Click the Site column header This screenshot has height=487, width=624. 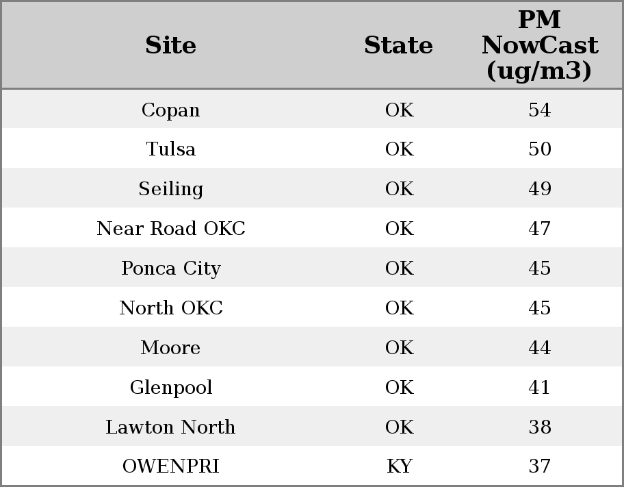click(x=170, y=45)
